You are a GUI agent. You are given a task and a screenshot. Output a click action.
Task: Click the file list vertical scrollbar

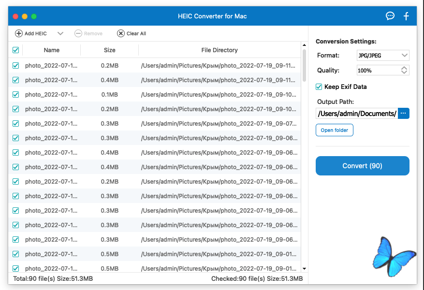304,65
